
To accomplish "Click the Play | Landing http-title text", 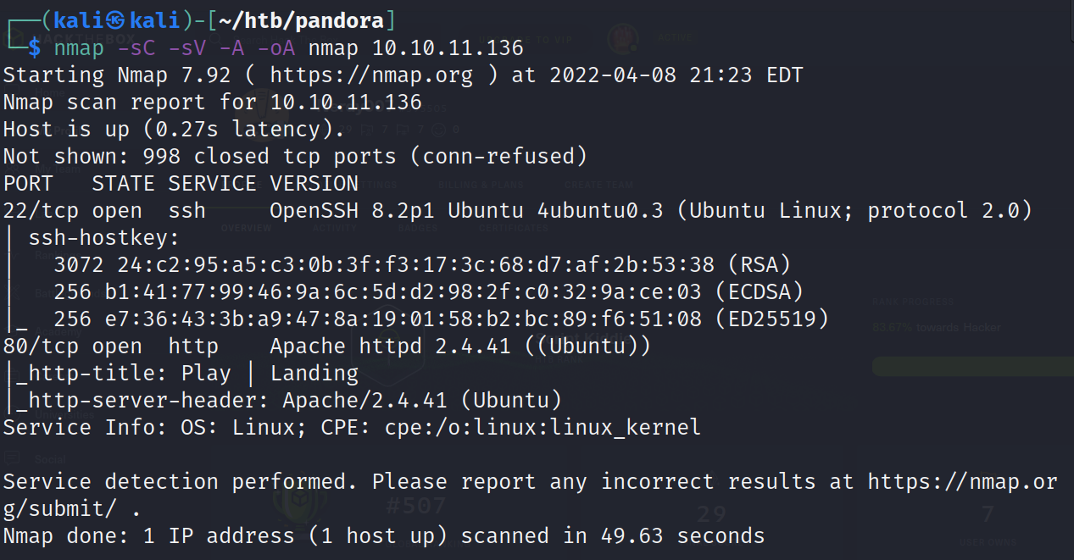I will tap(270, 373).
